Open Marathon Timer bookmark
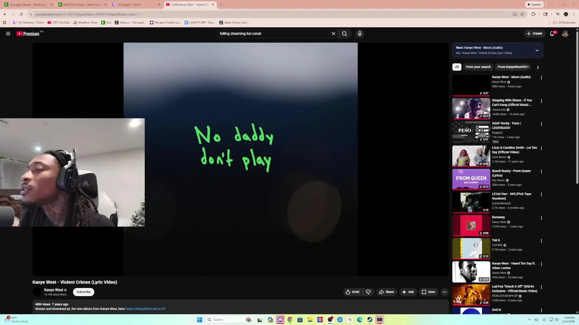The image size is (579, 325). pyautogui.click(x=85, y=23)
